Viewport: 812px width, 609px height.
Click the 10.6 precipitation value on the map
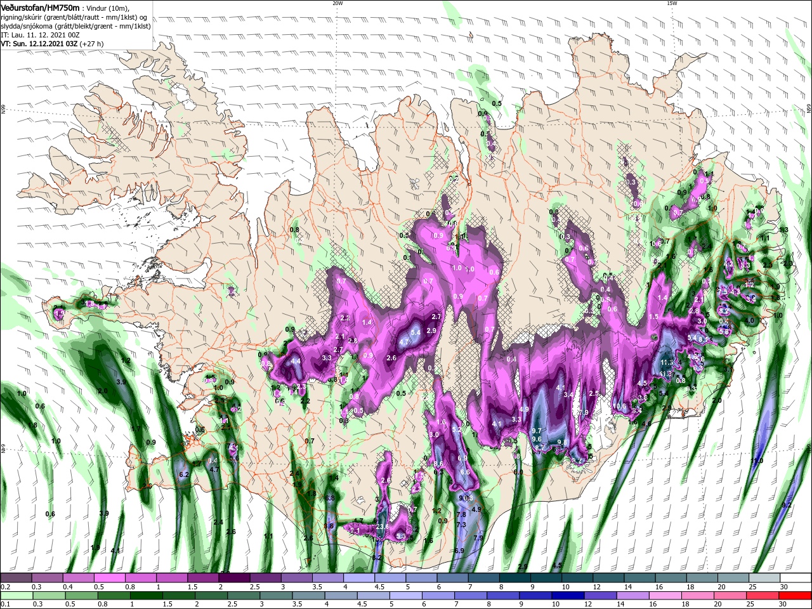tap(620, 407)
